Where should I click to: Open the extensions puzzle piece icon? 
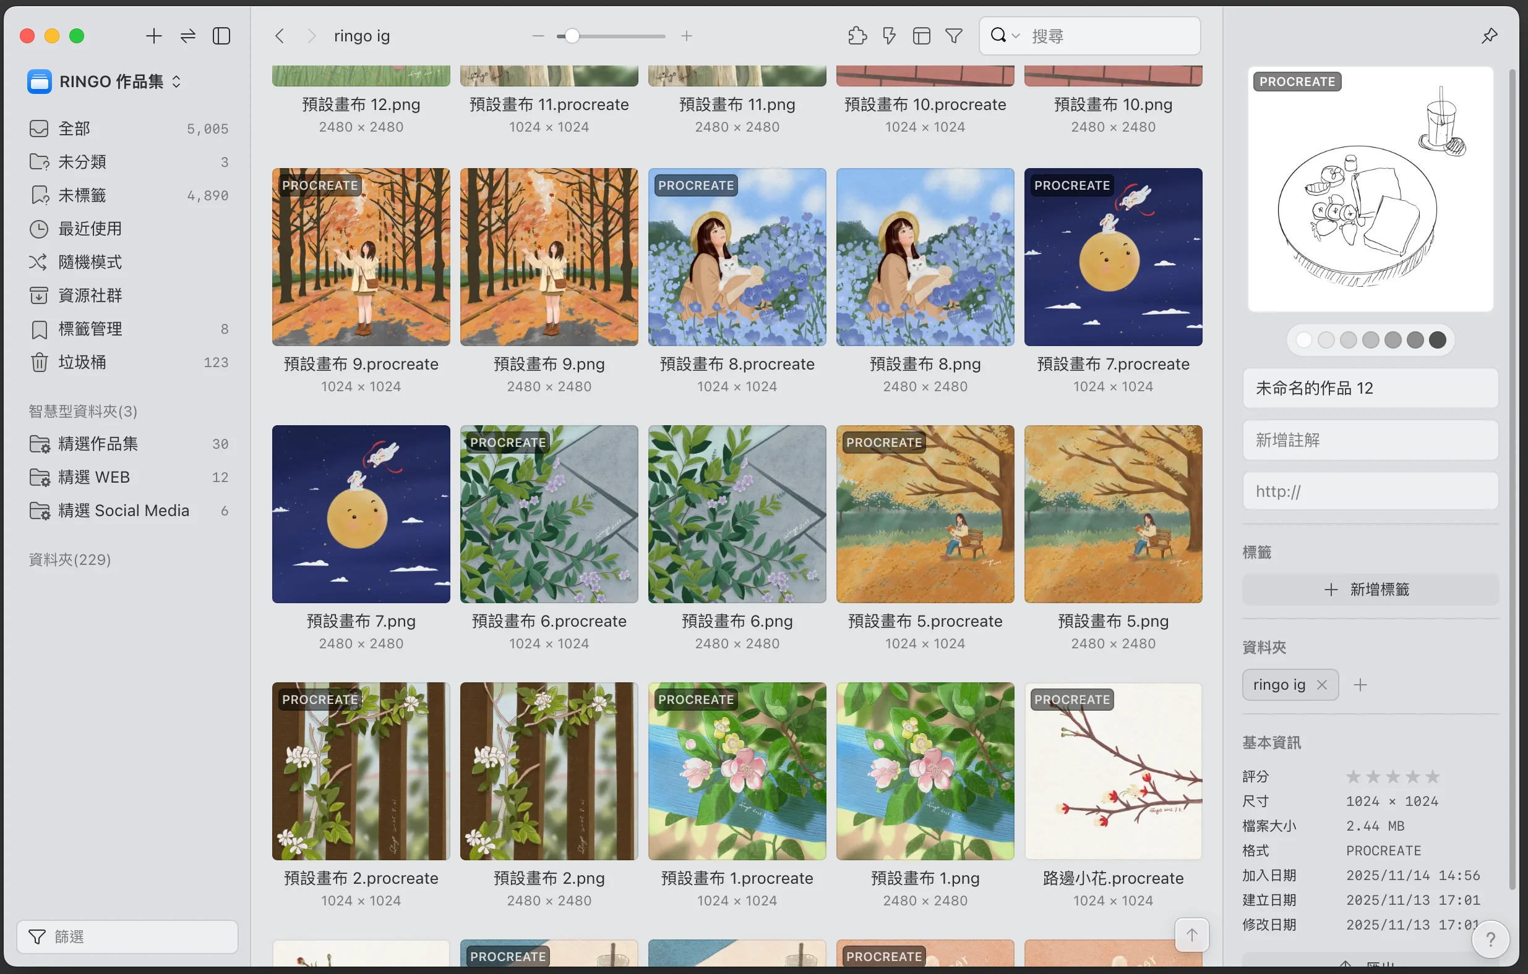point(857,36)
